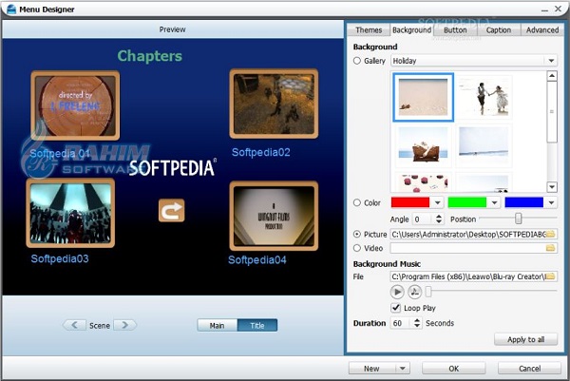Confirm with the OK button
The width and height of the screenshot is (570, 381).
(454, 369)
